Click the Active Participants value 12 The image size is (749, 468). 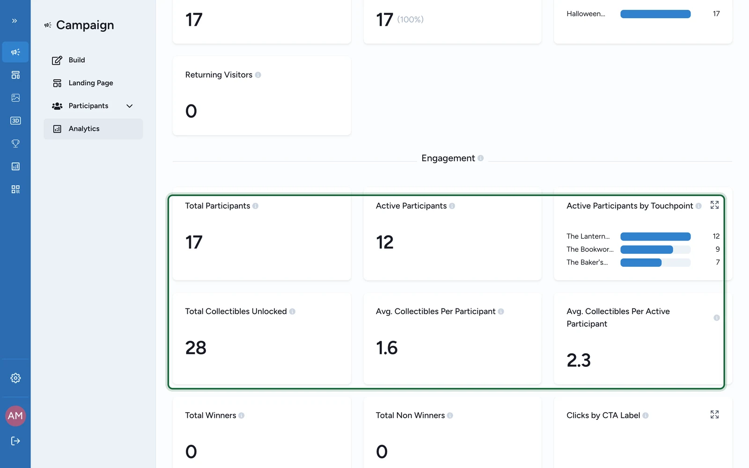385,242
